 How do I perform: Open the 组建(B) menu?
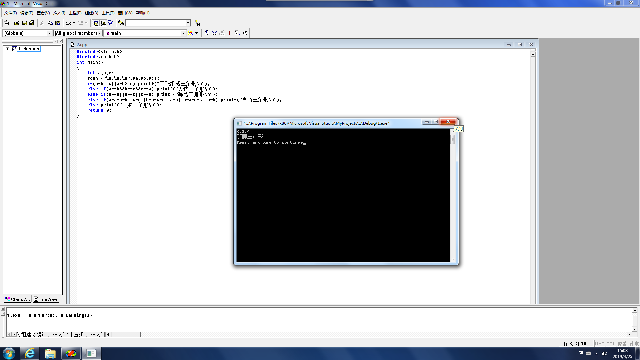[91, 13]
